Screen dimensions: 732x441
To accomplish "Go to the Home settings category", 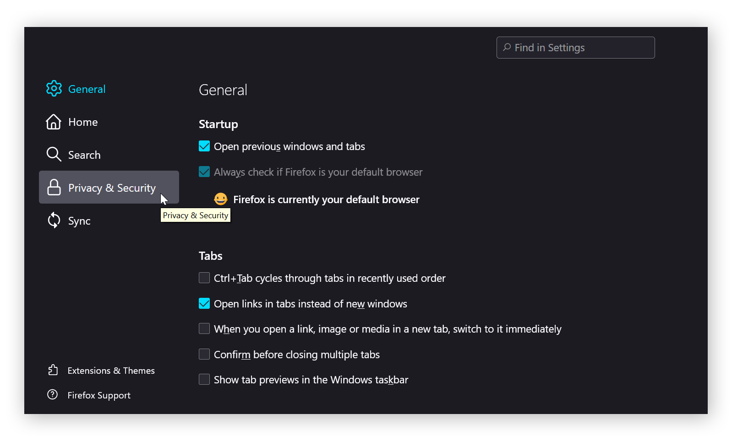I will (x=109, y=122).
